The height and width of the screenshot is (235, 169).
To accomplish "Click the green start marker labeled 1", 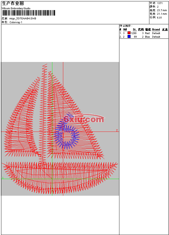I will pos(3,178).
